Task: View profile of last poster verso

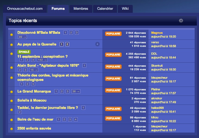Action: (x=155, y=42)
